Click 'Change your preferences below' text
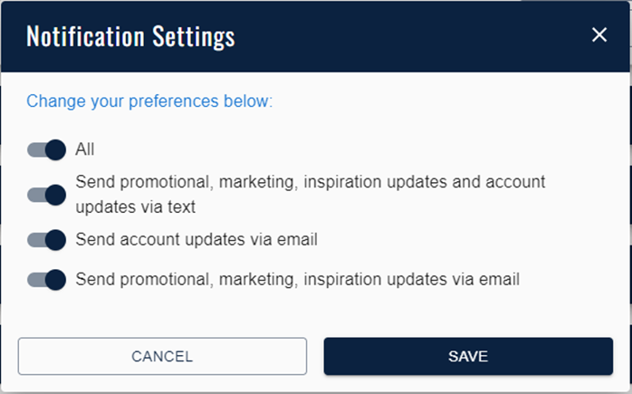632x394 pixels. point(149,101)
